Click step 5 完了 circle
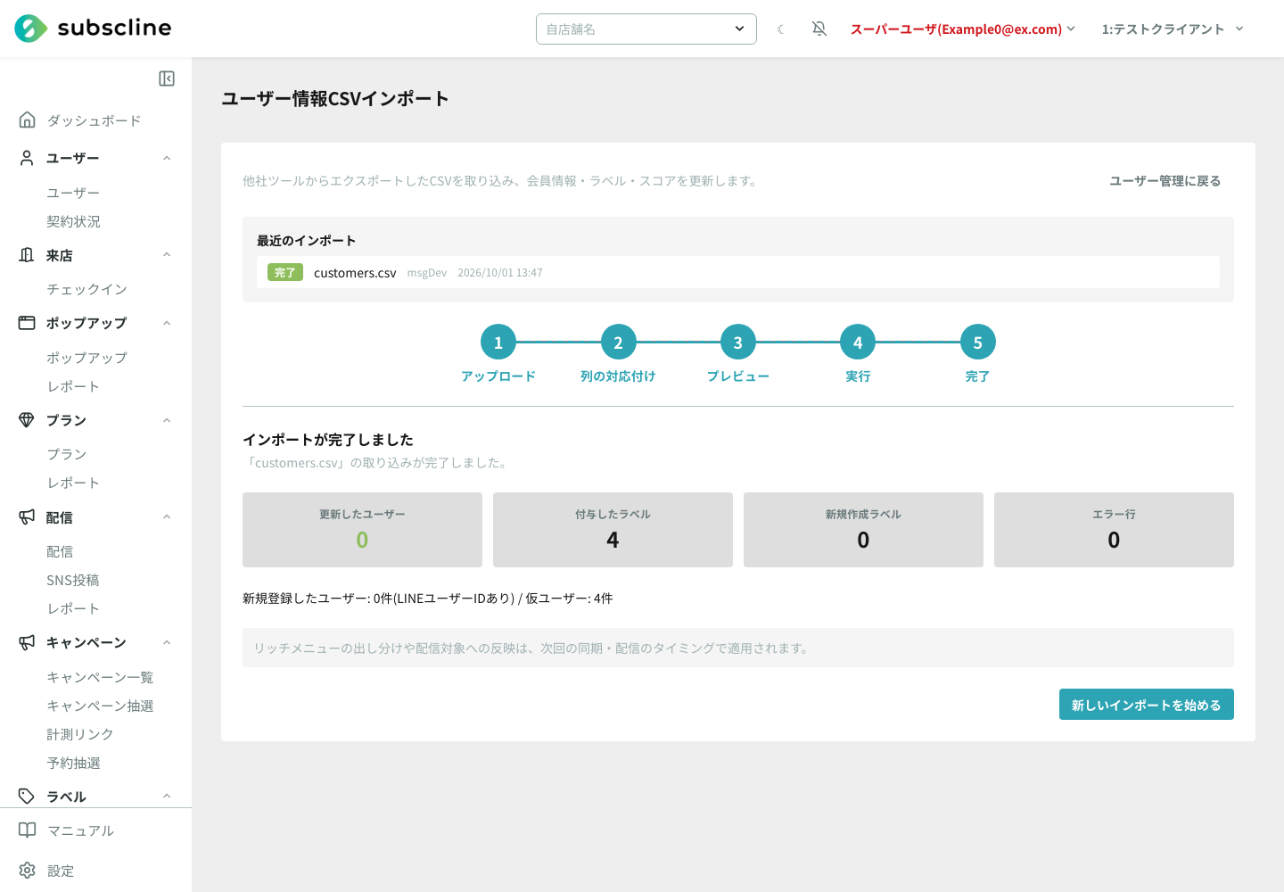Viewport: 1284px width, 892px height. tap(977, 343)
